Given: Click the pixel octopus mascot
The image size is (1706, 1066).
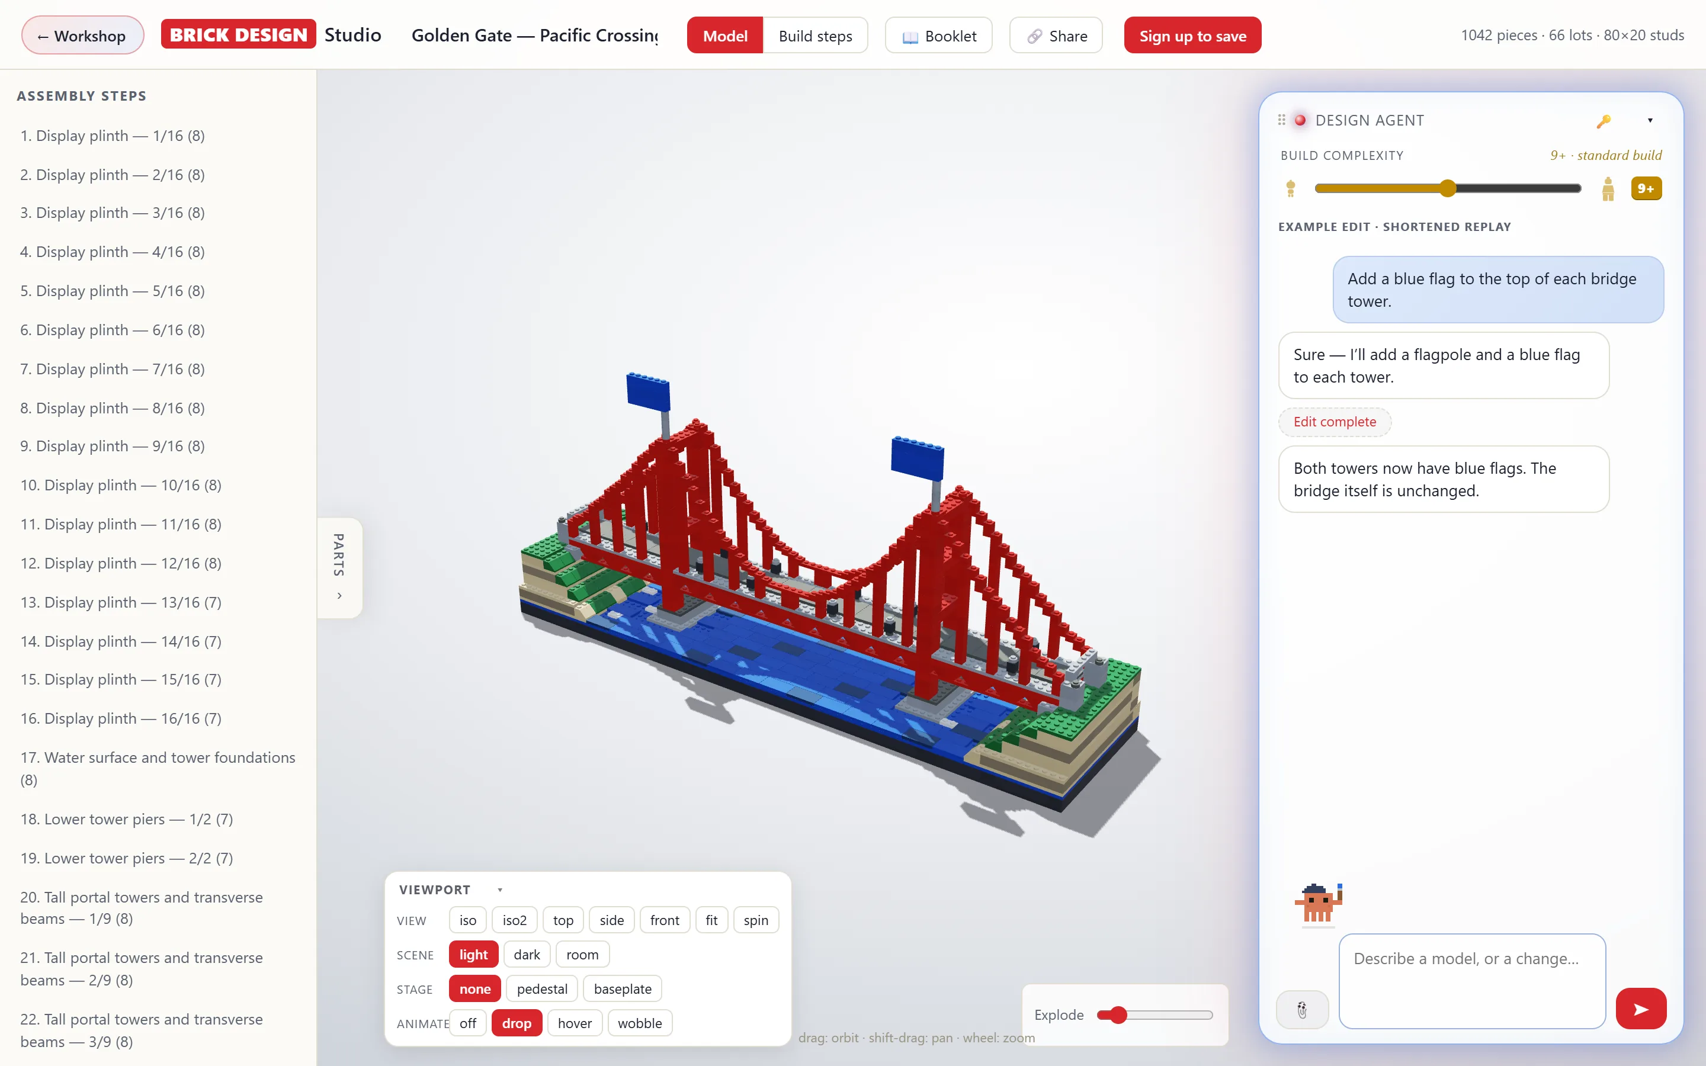Looking at the screenshot, I should pyautogui.click(x=1318, y=903).
